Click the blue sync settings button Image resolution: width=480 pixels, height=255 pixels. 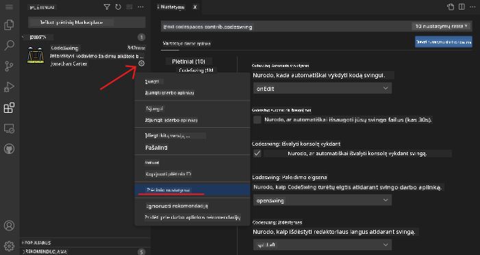[444, 42]
